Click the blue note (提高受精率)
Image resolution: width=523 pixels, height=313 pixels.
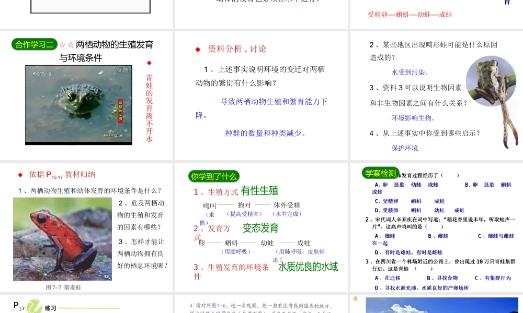coord(244,214)
